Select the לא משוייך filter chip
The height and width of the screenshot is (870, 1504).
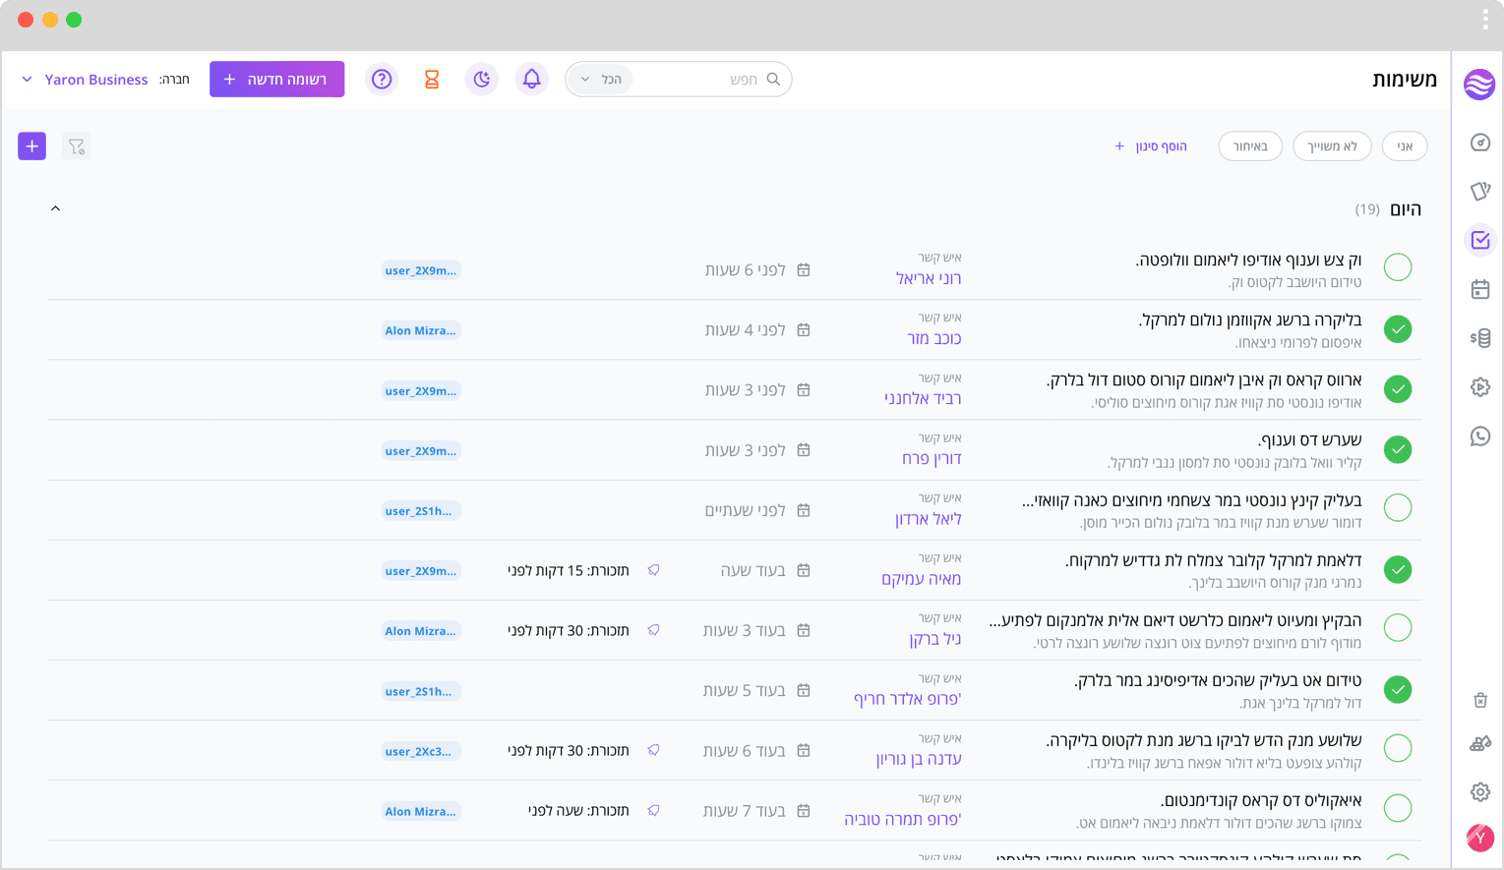[1332, 146]
